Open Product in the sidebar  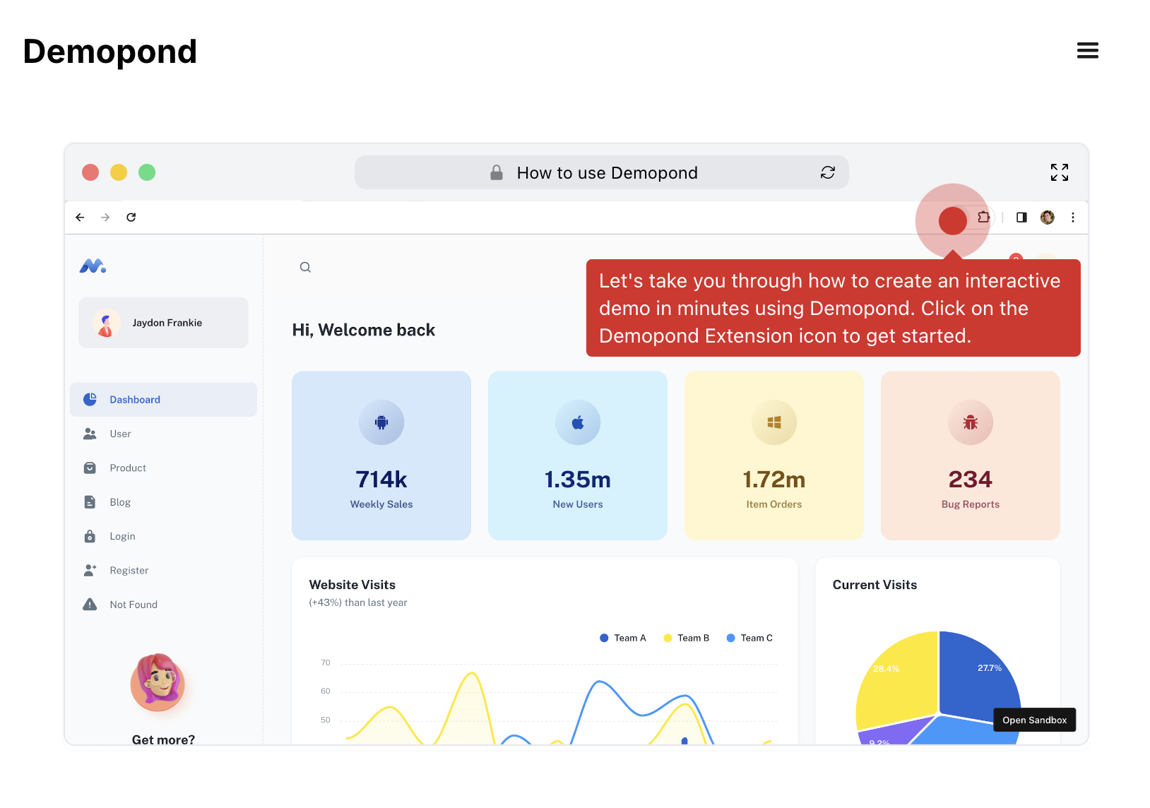coord(163,468)
